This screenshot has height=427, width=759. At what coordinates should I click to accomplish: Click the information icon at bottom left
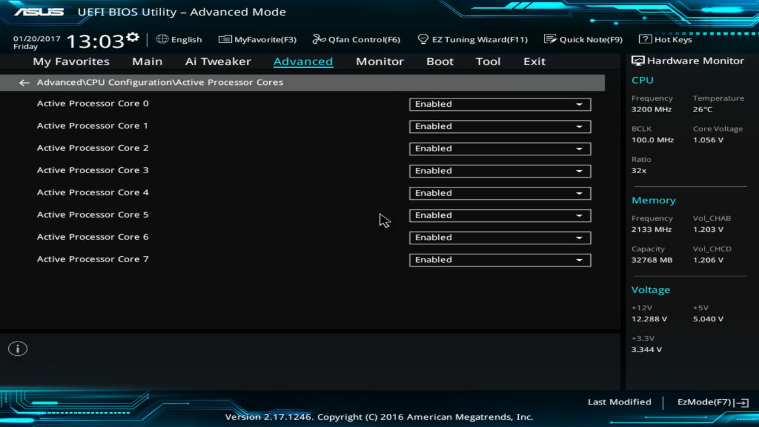pyautogui.click(x=17, y=349)
